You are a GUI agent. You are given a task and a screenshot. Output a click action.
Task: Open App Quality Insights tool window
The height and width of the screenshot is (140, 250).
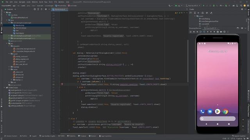47,136
